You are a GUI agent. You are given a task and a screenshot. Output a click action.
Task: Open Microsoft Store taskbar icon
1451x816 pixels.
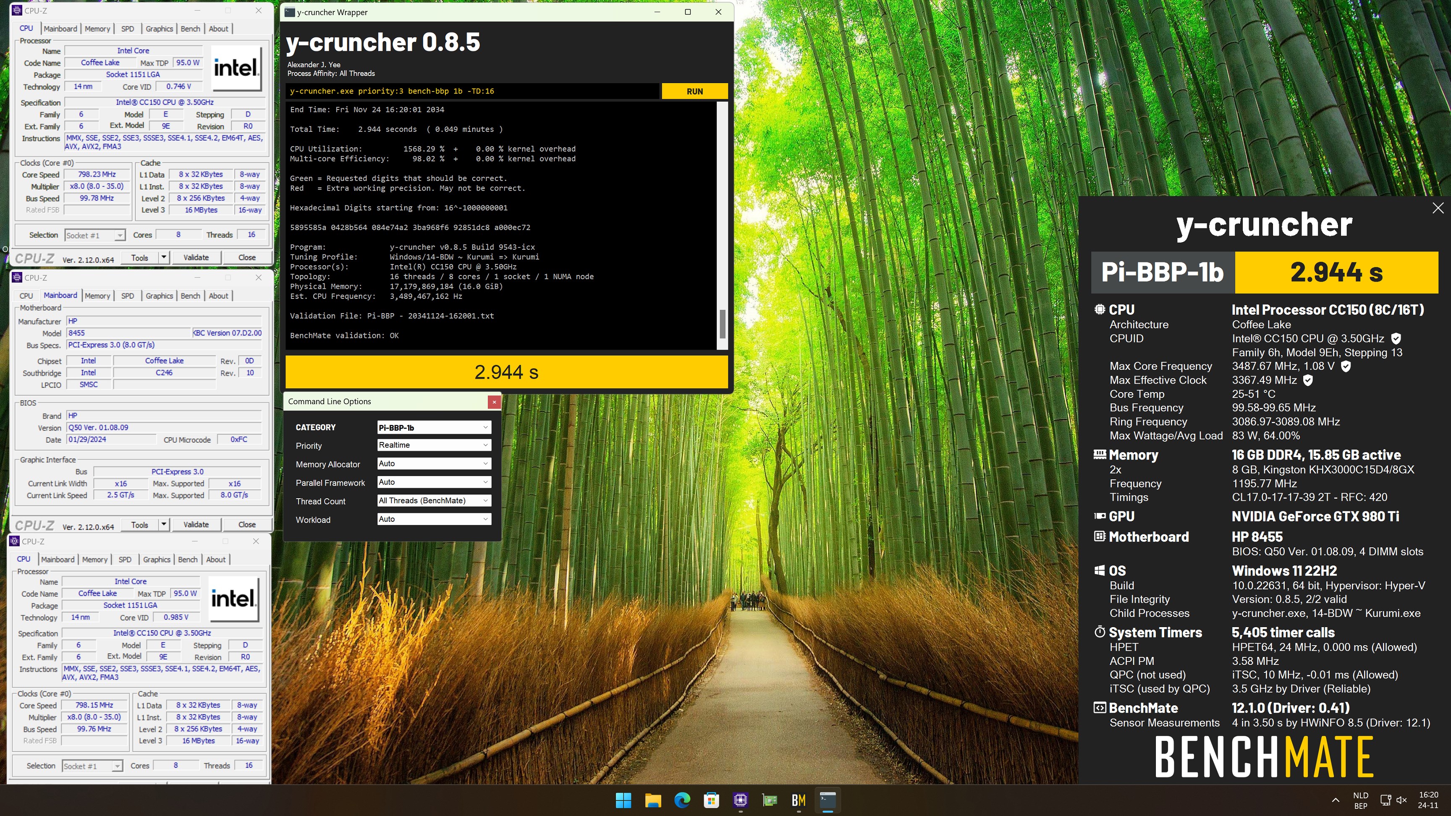point(711,800)
